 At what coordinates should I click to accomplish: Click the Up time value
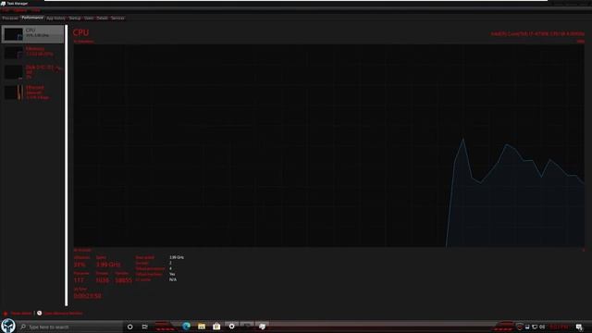click(x=88, y=296)
